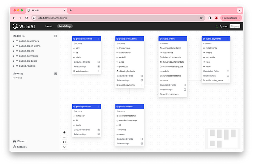Go back in browser history
The width and height of the screenshot is (253, 165).
point(14,18)
